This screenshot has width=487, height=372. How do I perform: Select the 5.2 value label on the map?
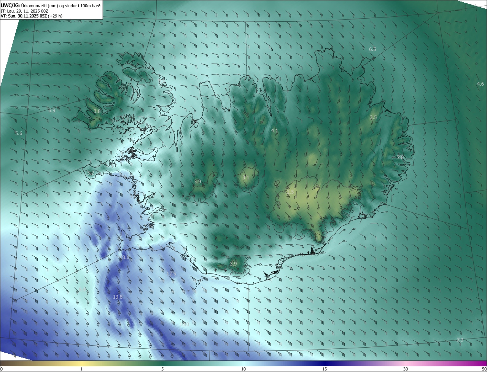(91, 173)
